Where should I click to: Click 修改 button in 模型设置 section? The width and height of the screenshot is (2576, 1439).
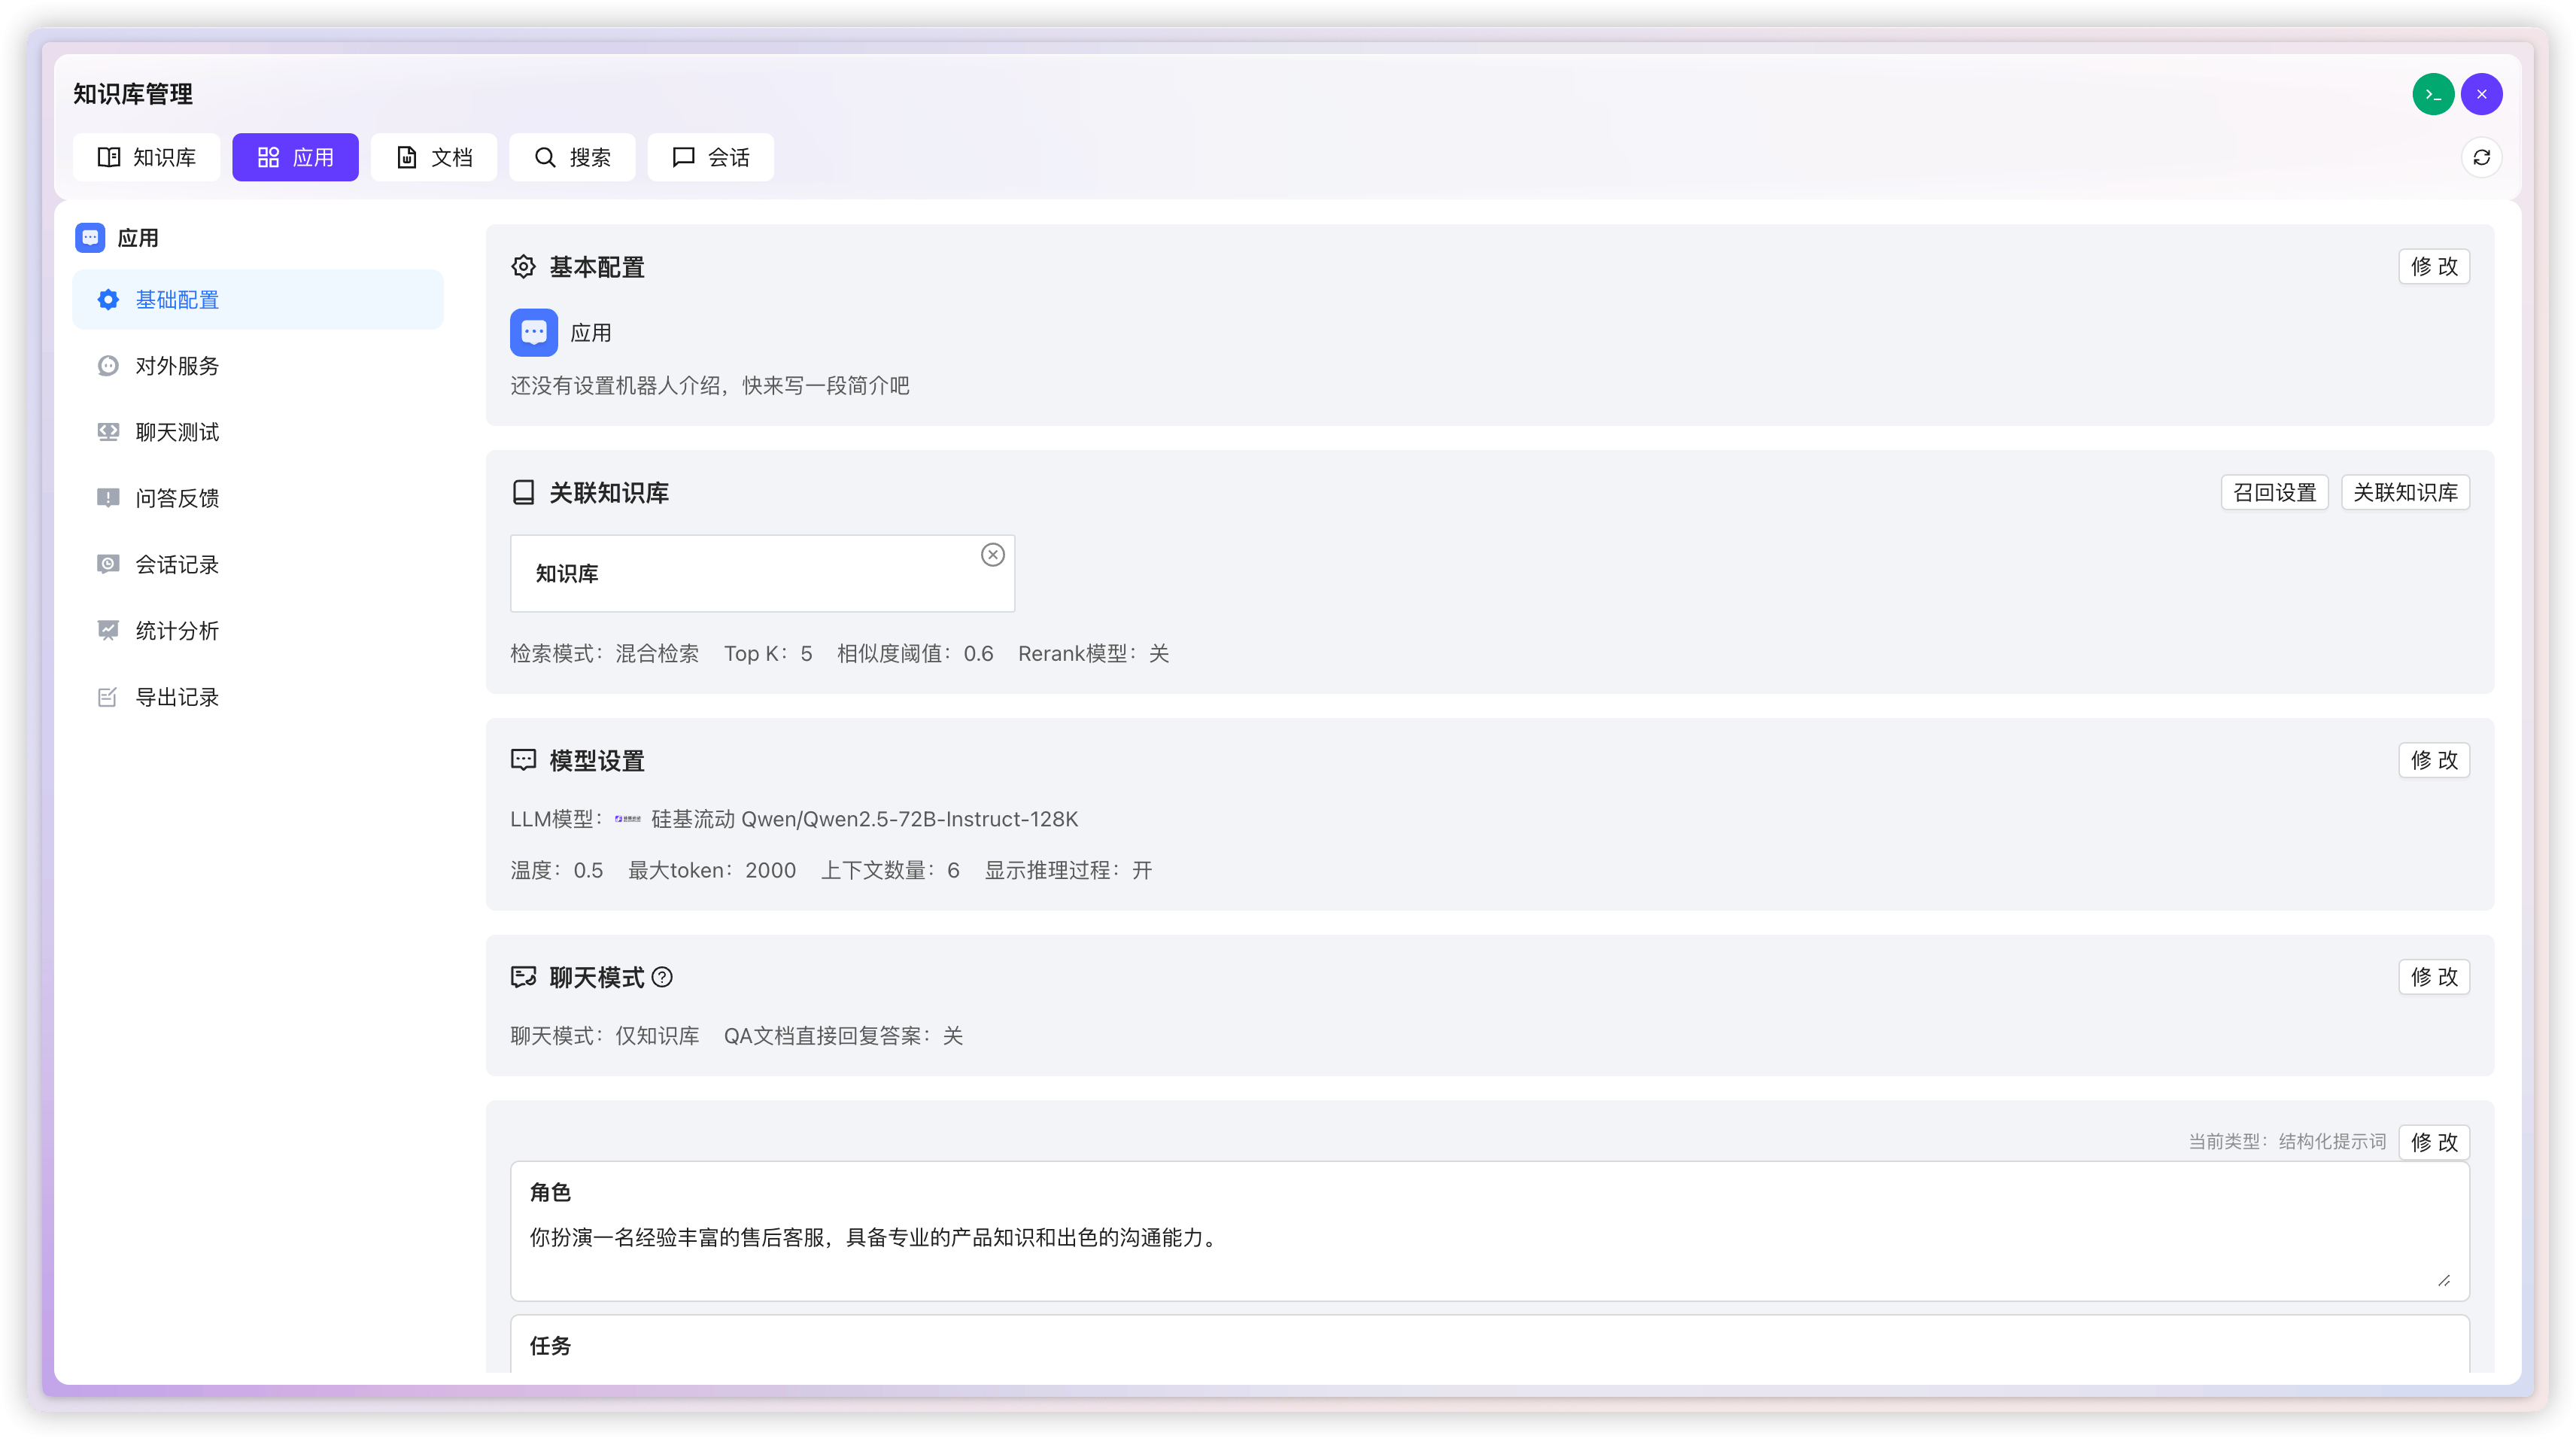(x=2433, y=759)
